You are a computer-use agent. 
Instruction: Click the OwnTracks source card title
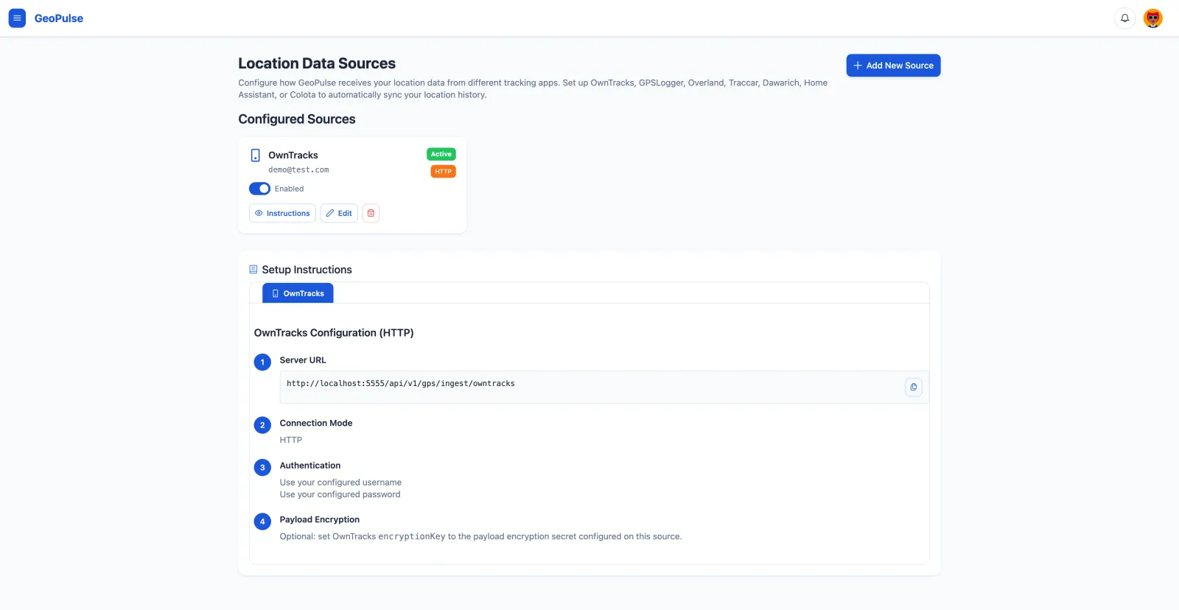[293, 155]
